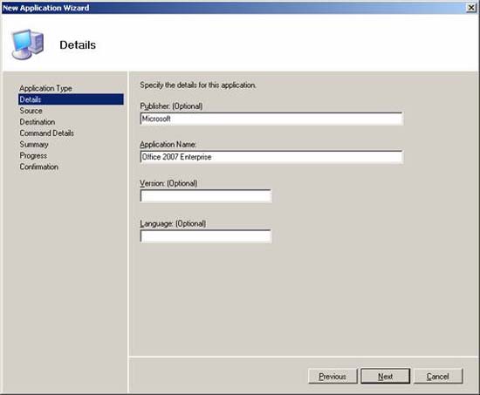Select the Application Type step
The image size is (480, 395).
coord(45,88)
